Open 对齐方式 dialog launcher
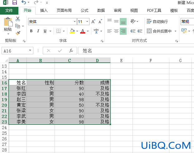194x153 pixels. tap(177, 41)
